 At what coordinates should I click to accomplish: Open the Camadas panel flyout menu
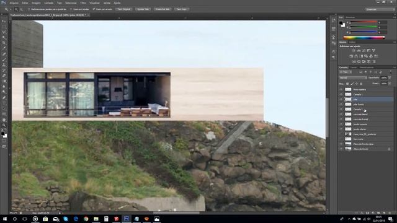pos(395,68)
